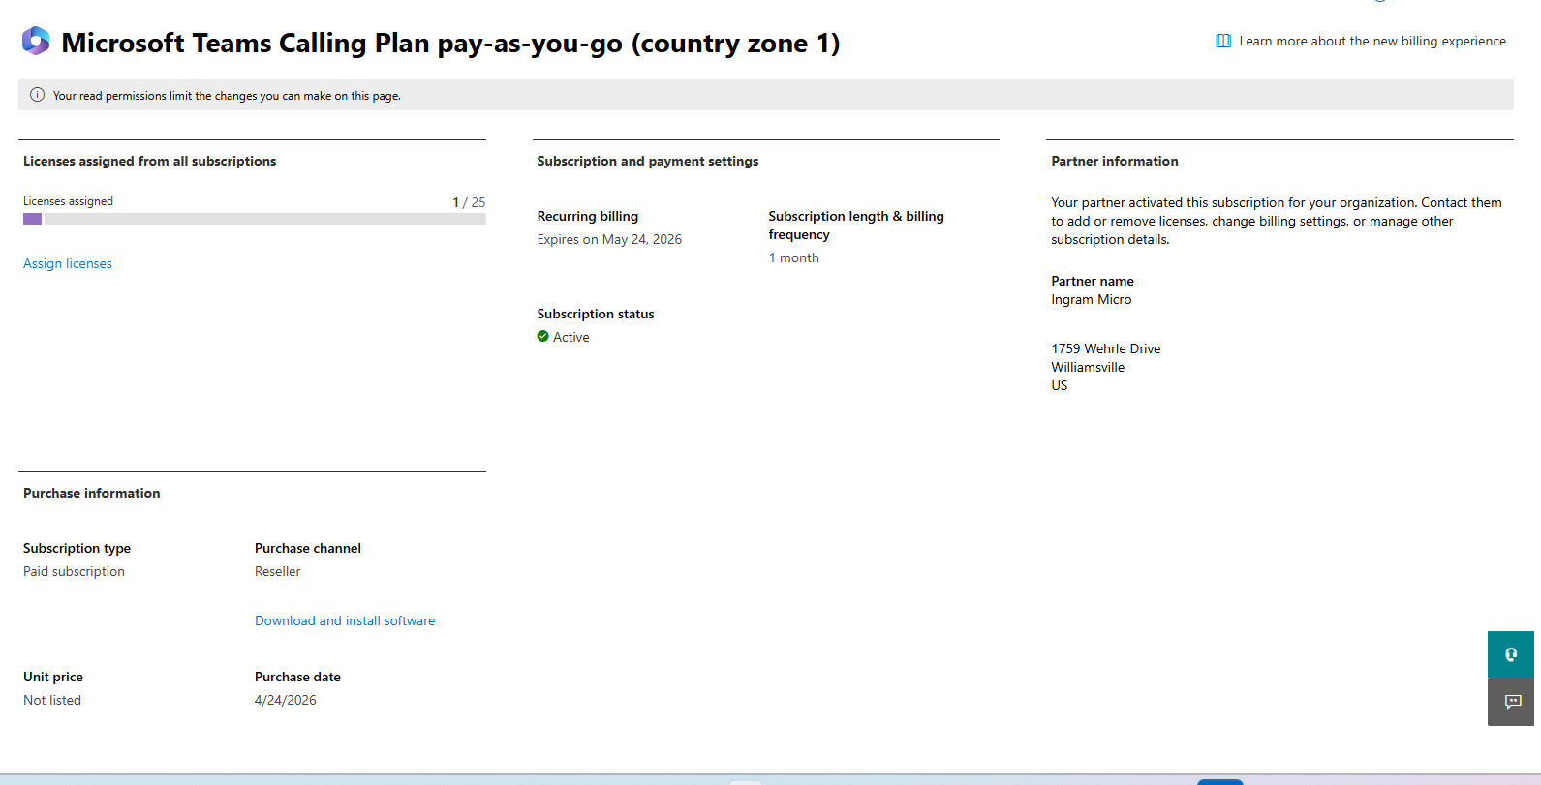Select the 'Paid subscription' value

click(75, 571)
